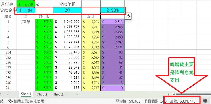The width and height of the screenshot is (211, 104).
Task: Select the 元 unit cell
Action: [44, 4]
